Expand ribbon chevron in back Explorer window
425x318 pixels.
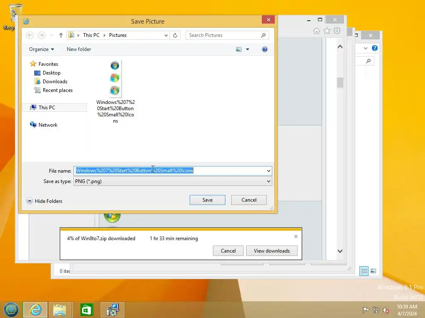click(x=365, y=48)
